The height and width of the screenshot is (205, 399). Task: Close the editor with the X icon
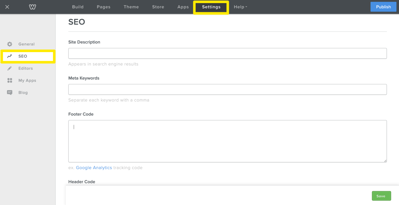[x=7, y=7]
